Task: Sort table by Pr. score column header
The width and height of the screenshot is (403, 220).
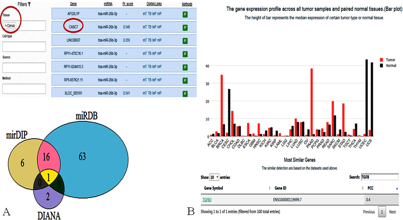Action: click(x=128, y=4)
